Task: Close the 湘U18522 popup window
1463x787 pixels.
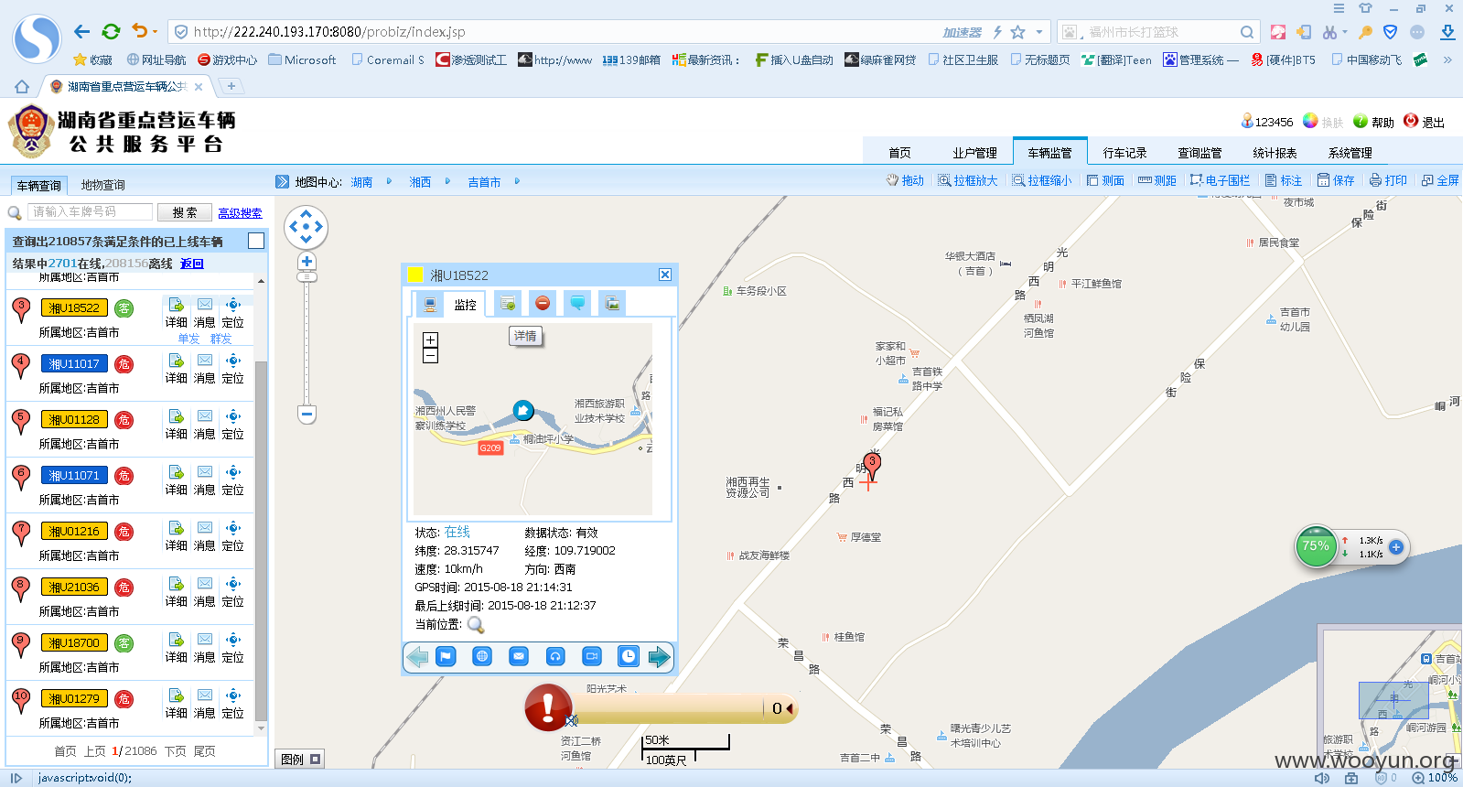Action: click(x=665, y=275)
